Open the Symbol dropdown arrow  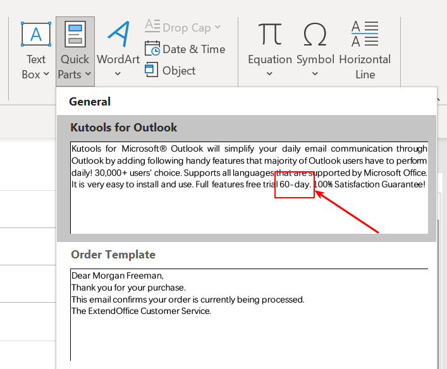315,74
